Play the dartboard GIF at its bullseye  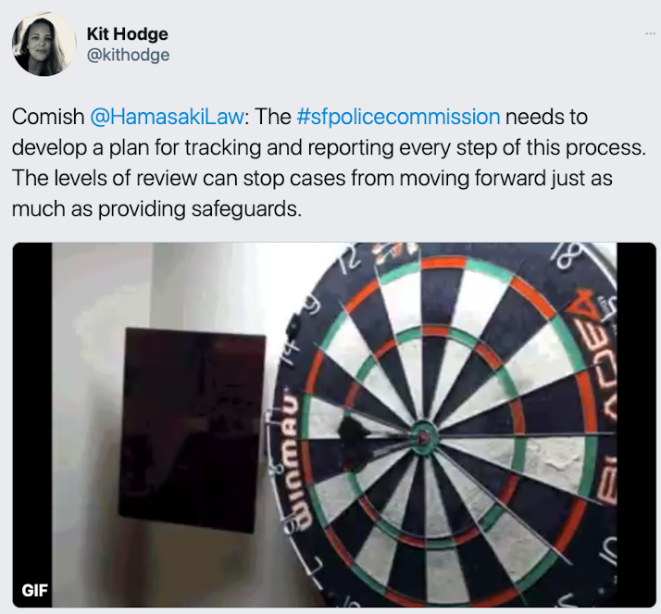coord(423,437)
